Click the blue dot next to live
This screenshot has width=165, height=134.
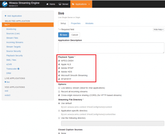pyautogui.click(x=5, y=82)
